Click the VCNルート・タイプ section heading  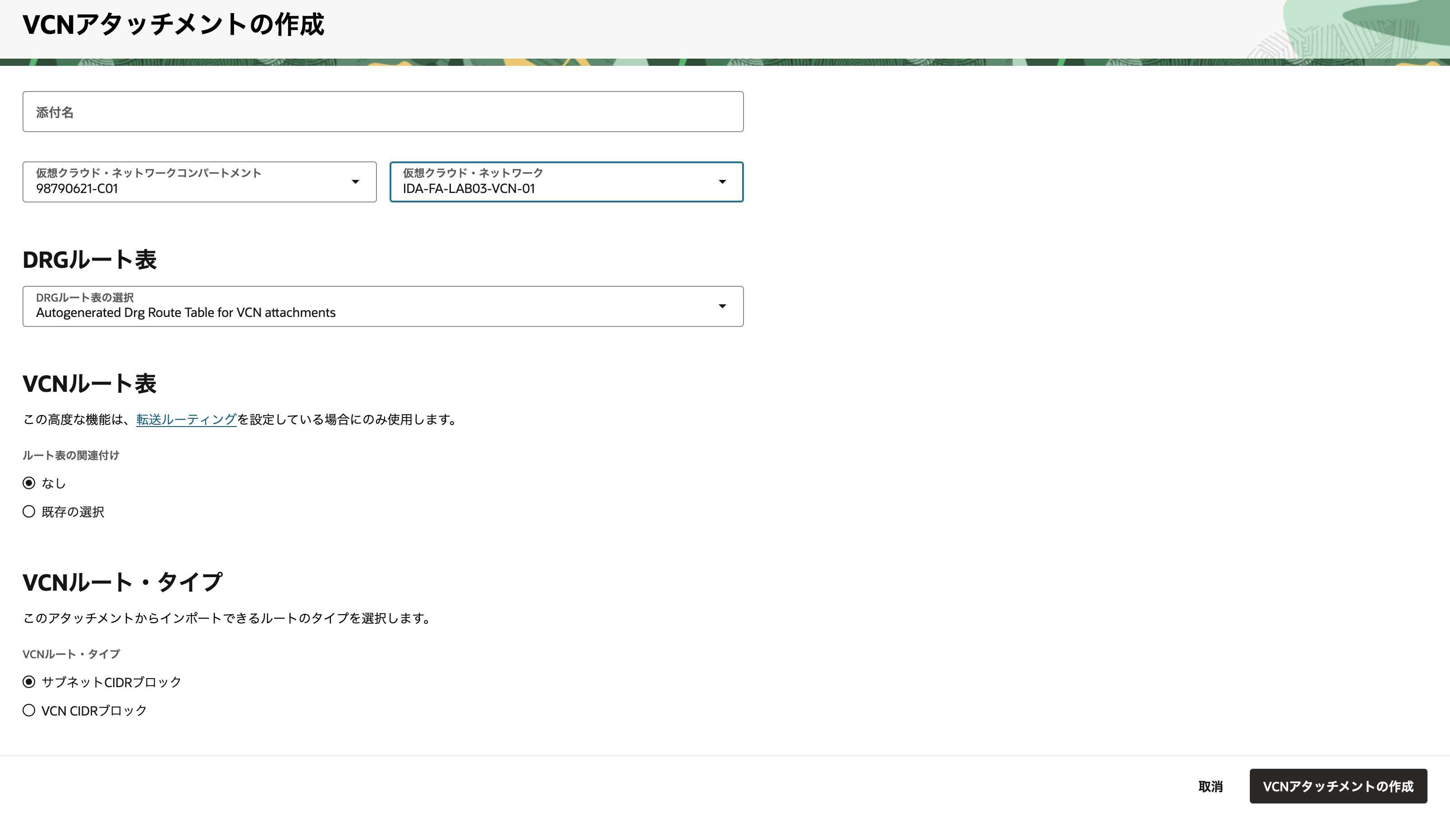123,582
